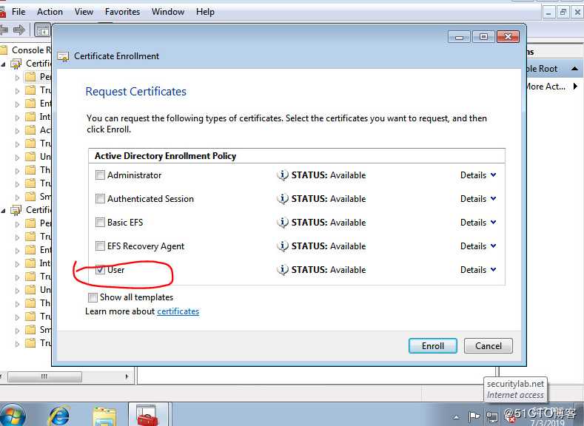Open the Action Center flag icon
The width and height of the screenshot is (584, 426).
pos(474,416)
